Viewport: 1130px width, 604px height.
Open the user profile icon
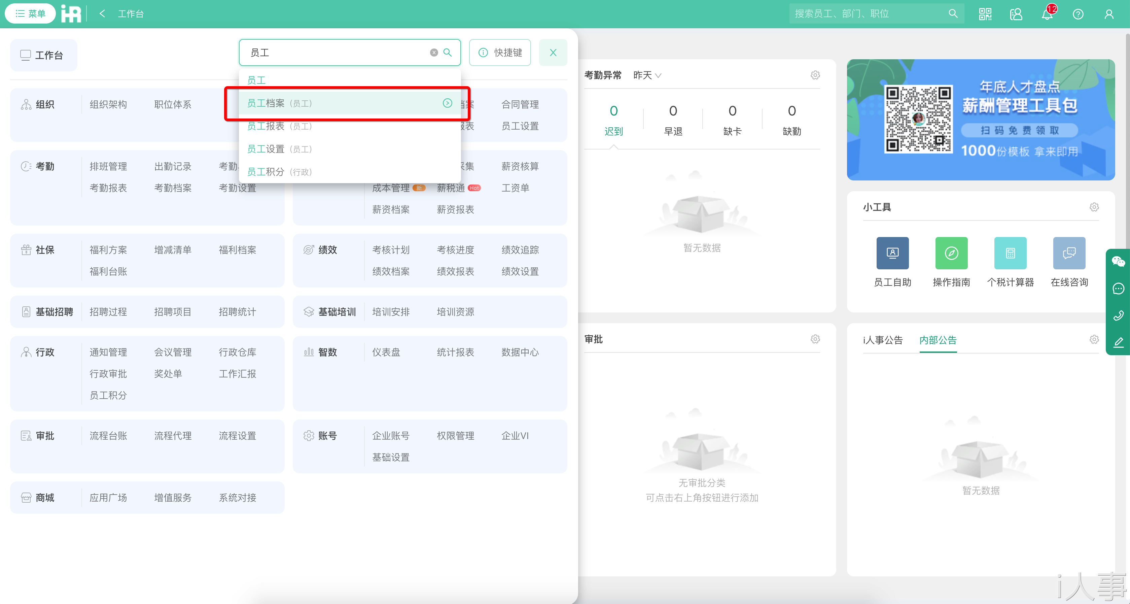pyautogui.click(x=1109, y=14)
